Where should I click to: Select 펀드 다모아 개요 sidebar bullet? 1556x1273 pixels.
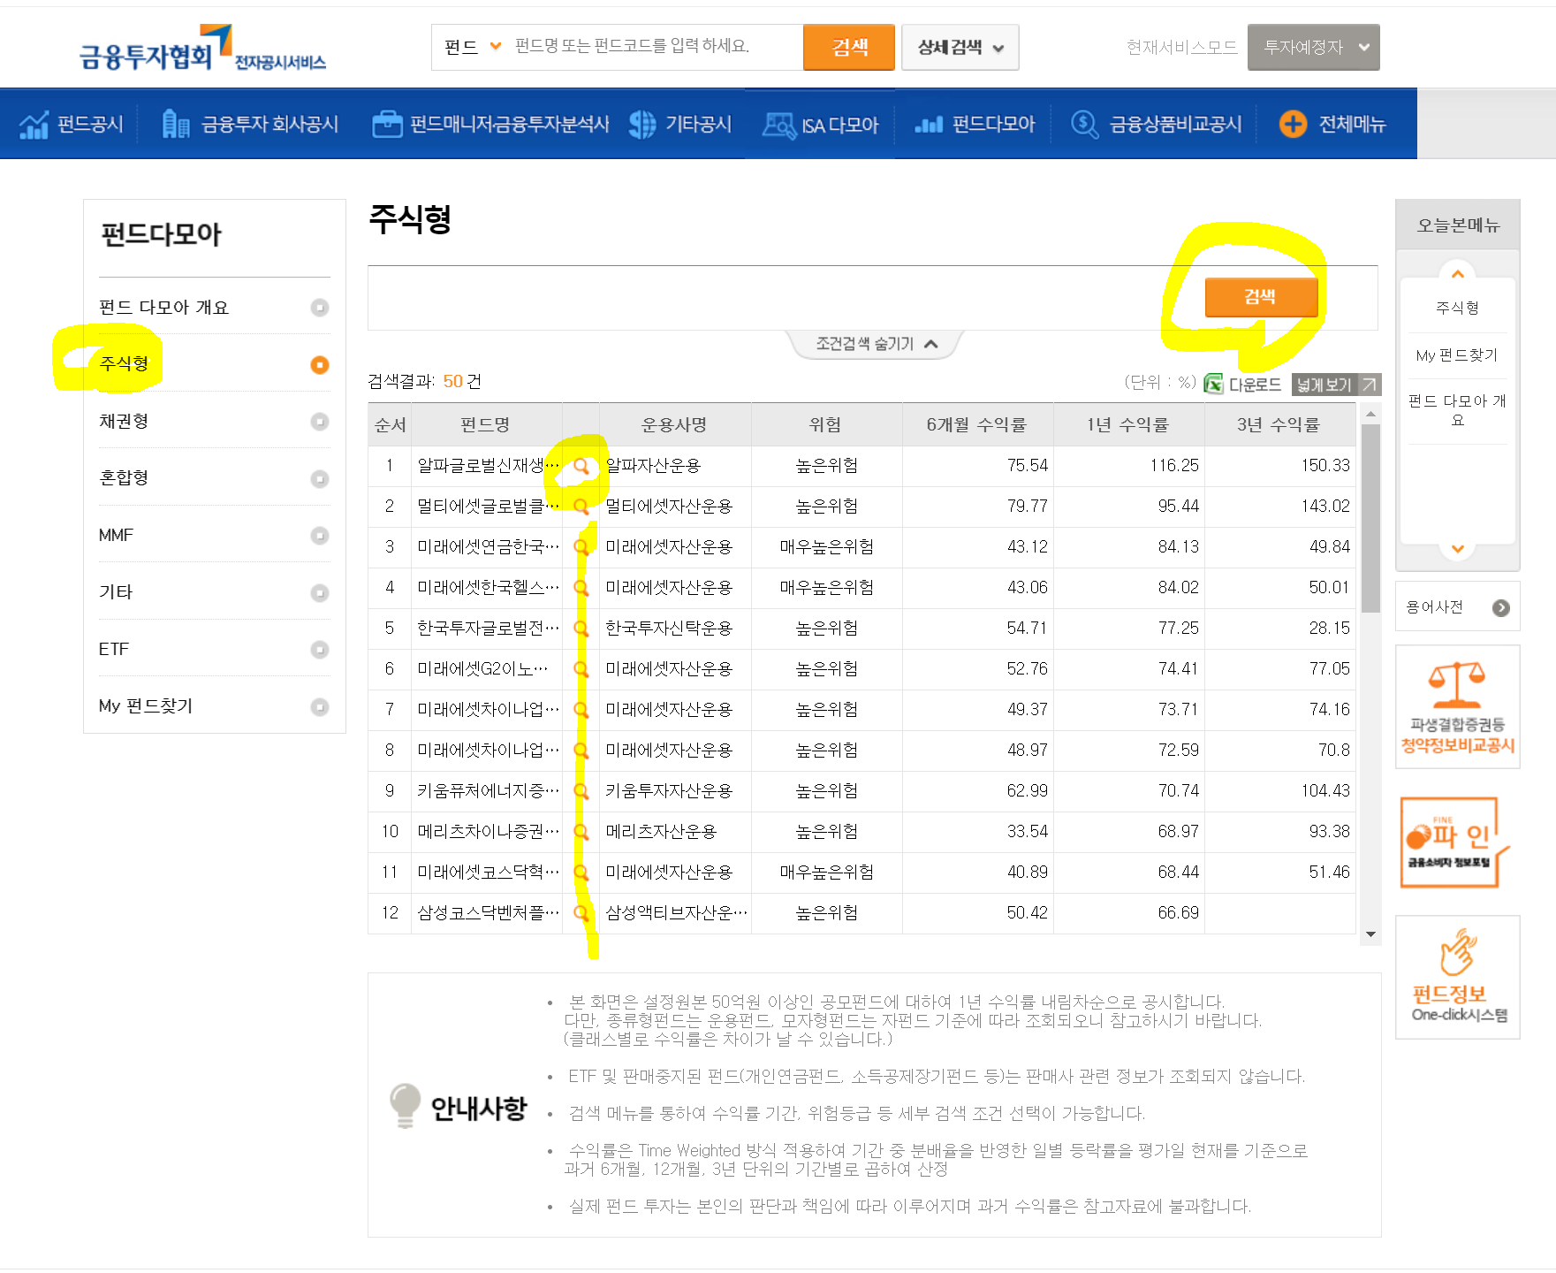tap(320, 308)
